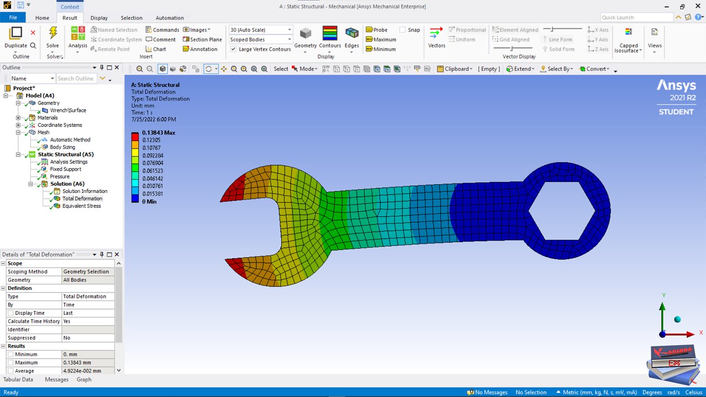This screenshot has height=397, width=706.
Task: Close the Details panel
Action: (116, 254)
